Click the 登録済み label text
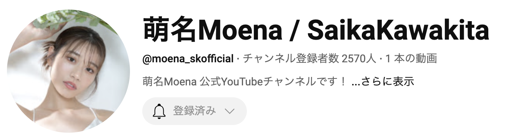The height and width of the screenshot is (140, 516). tap(194, 111)
